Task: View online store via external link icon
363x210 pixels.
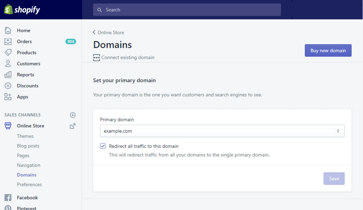Action: coord(72,126)
